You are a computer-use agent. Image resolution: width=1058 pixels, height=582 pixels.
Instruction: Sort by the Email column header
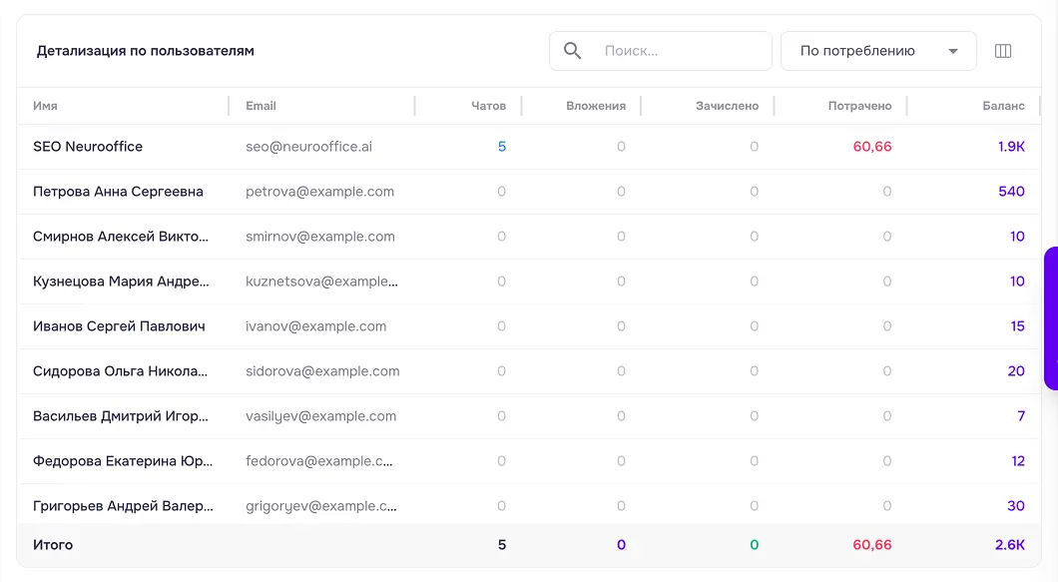click(x=261, y=106)
